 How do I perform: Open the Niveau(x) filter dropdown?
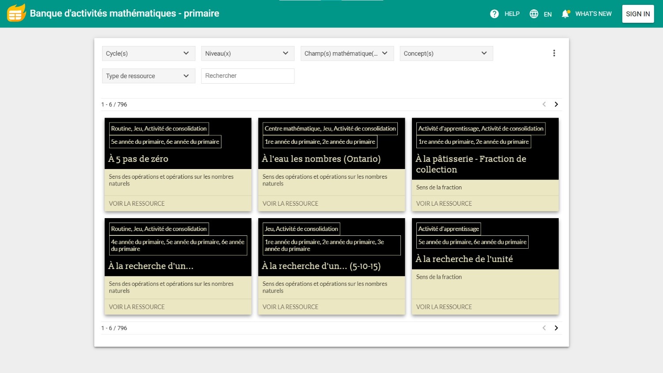coord(247,54)
